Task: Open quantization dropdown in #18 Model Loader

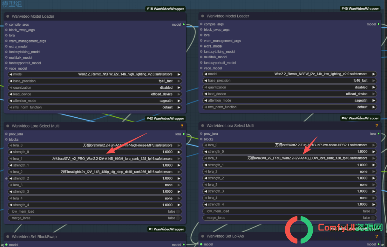Action: 95,88
